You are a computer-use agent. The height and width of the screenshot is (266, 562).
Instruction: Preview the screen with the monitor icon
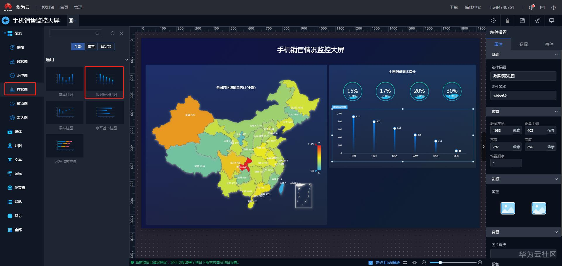(552, 20)
